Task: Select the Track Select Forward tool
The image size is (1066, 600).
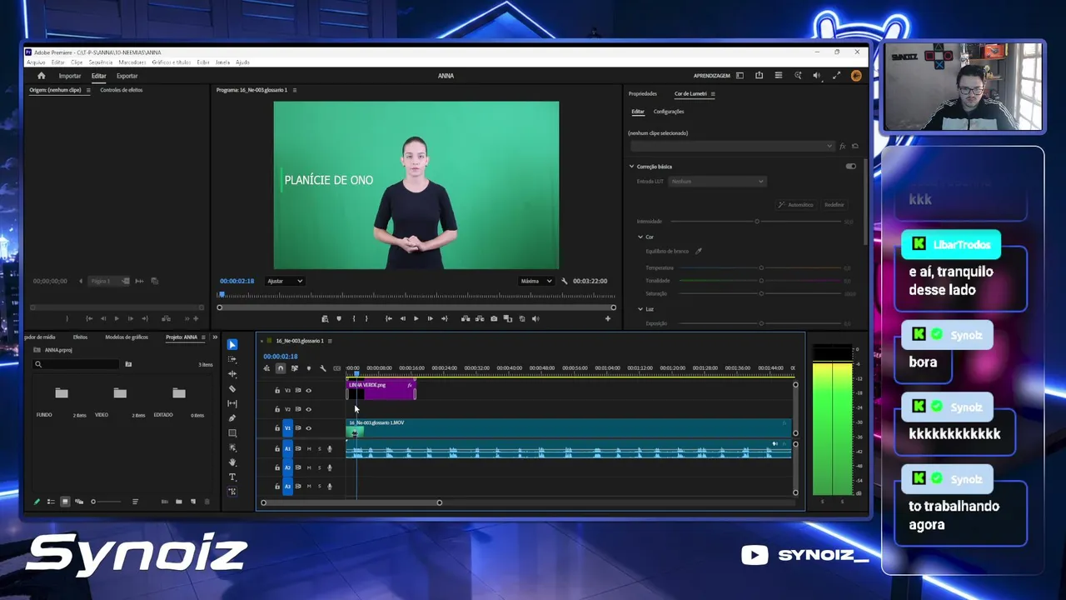Action: pyautogui.click(x=232, y=359)
